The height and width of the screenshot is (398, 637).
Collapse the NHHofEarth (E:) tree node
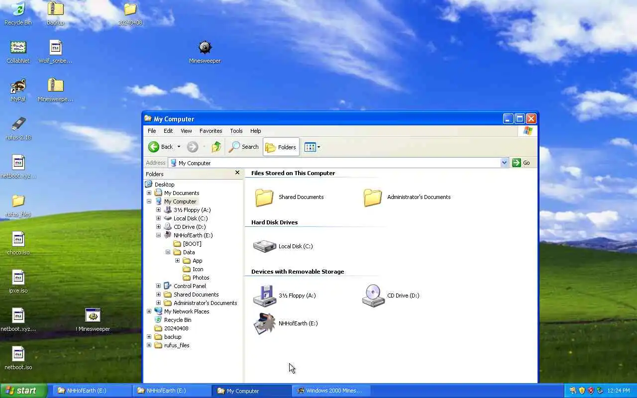[158, 235]
